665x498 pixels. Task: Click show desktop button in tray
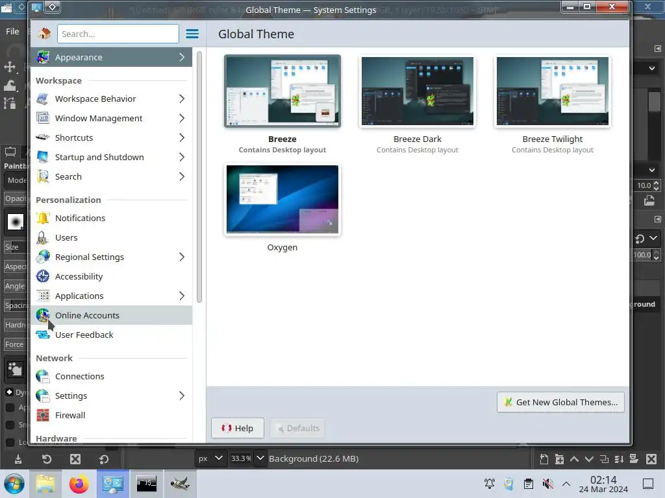[x=648, y=484]
